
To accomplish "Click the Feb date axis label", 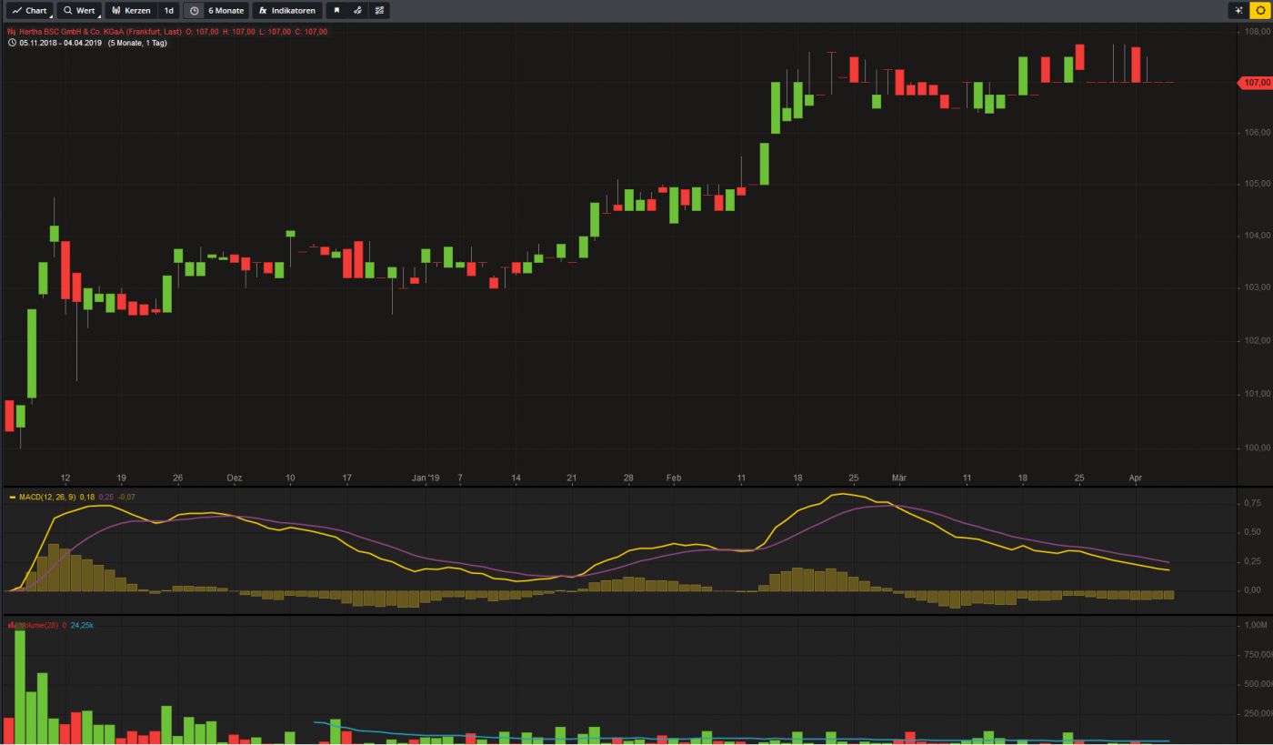I will coord(673,478).
